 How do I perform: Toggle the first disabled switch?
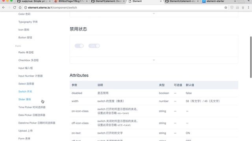(79, 46)
